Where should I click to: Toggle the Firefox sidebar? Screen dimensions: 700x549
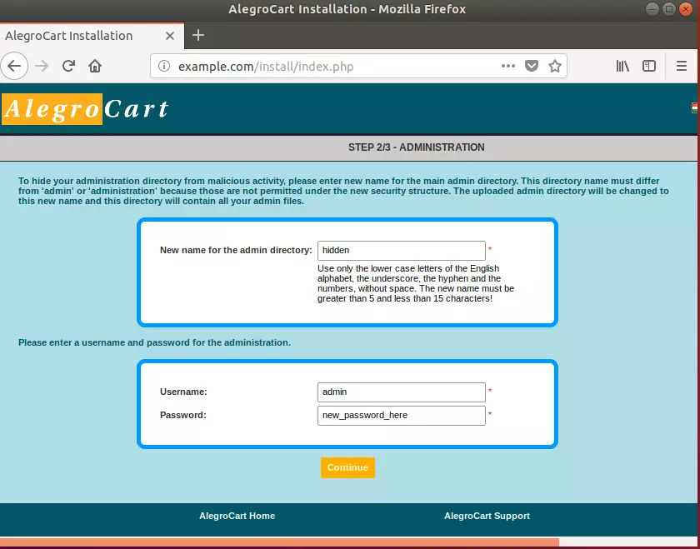click(x=649, y=66)
